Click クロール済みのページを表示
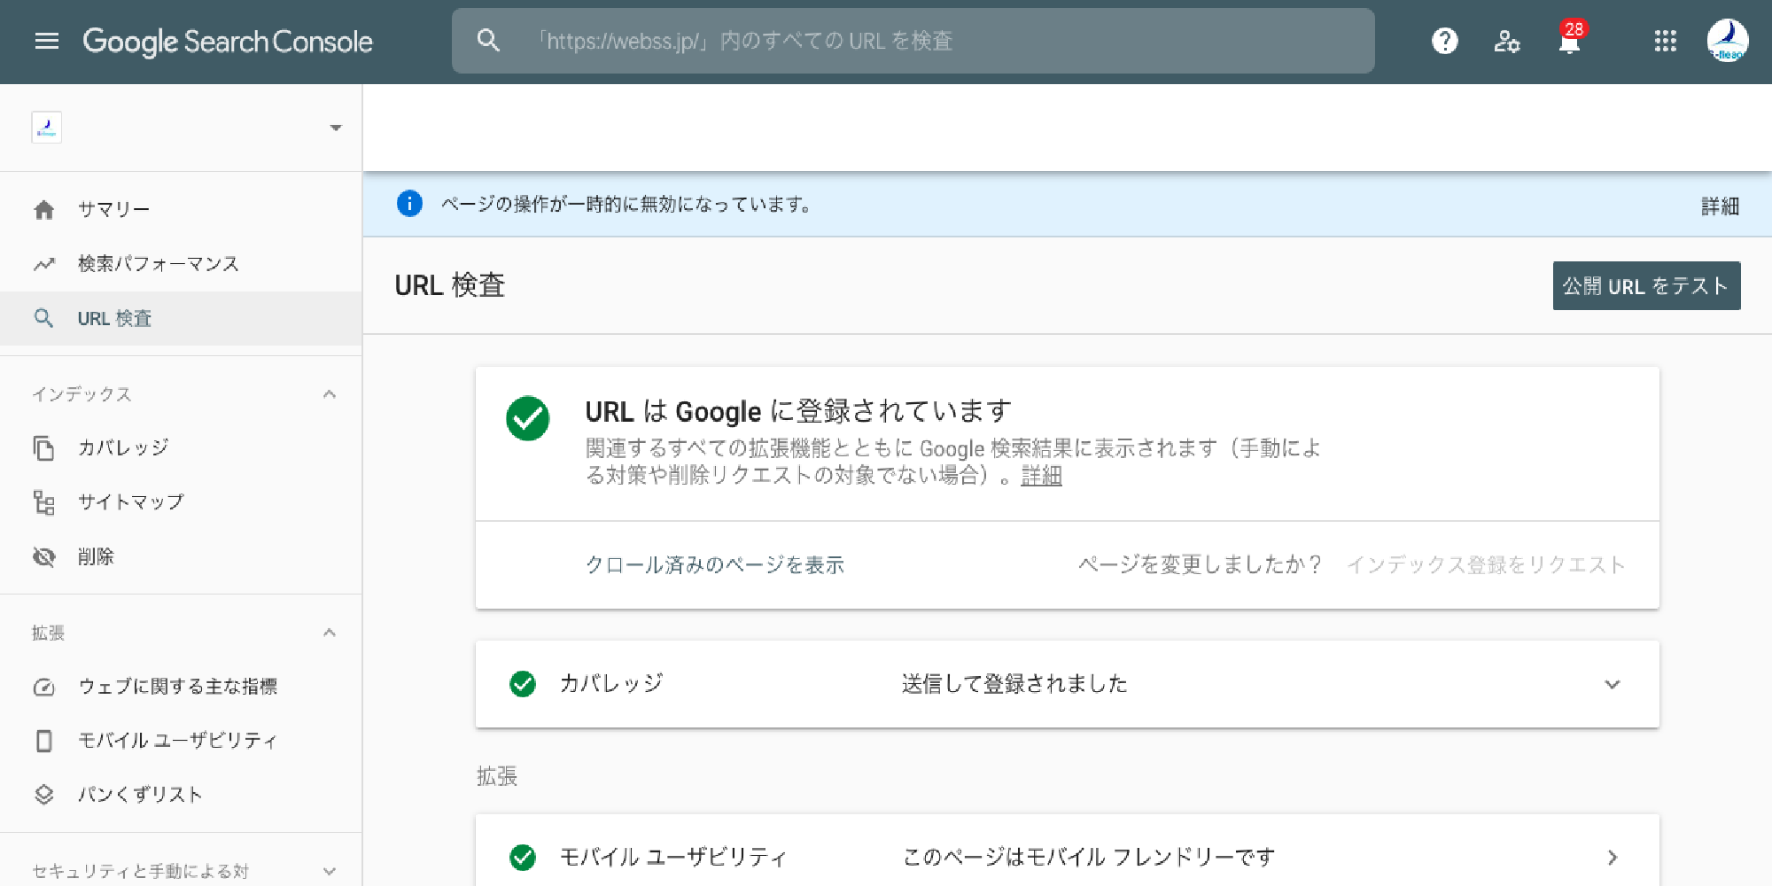The image size is (1772, 886). [715, 565]
